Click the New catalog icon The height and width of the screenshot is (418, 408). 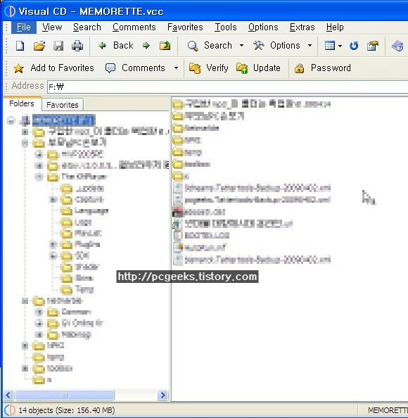coord(20,46)
